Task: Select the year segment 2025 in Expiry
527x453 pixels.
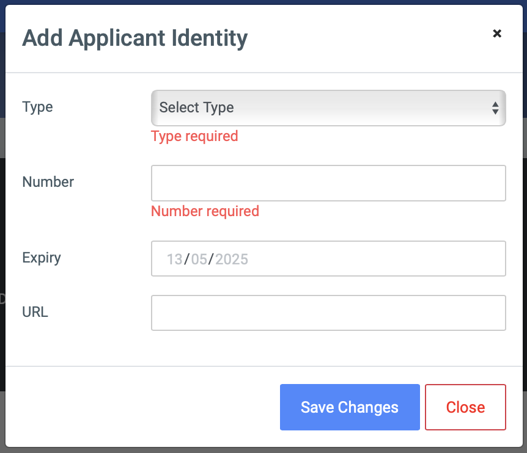Action: [232, 259]
